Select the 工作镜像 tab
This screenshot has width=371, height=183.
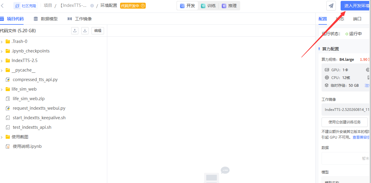pos(80,19)
